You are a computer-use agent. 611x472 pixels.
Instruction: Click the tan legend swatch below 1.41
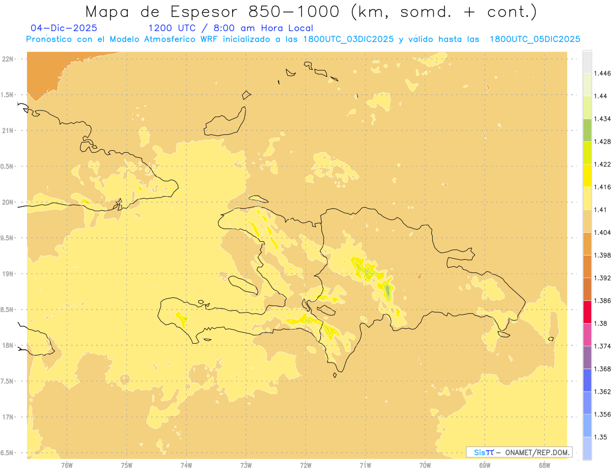pyautogui.click(x=587, y=221)
